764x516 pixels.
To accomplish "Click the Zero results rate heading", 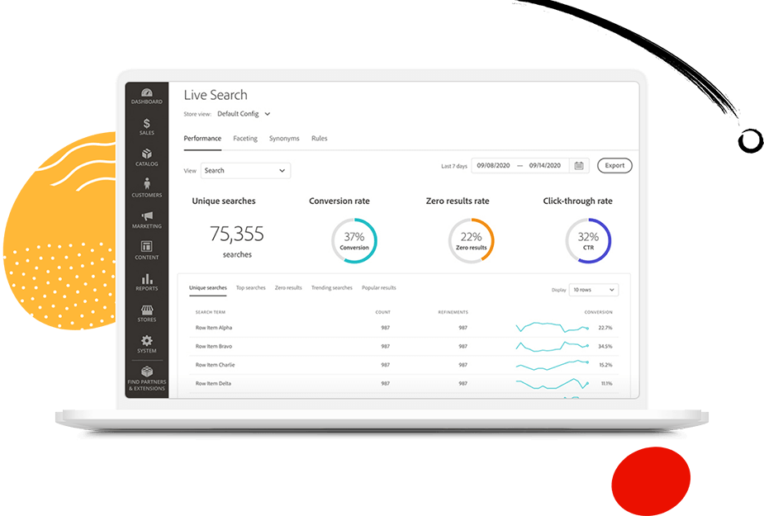I will (x=458, y=201).
